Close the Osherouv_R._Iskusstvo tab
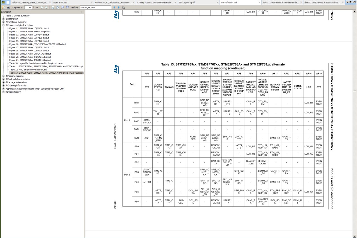This screenshot has width=357, height=238. point(134,2)
